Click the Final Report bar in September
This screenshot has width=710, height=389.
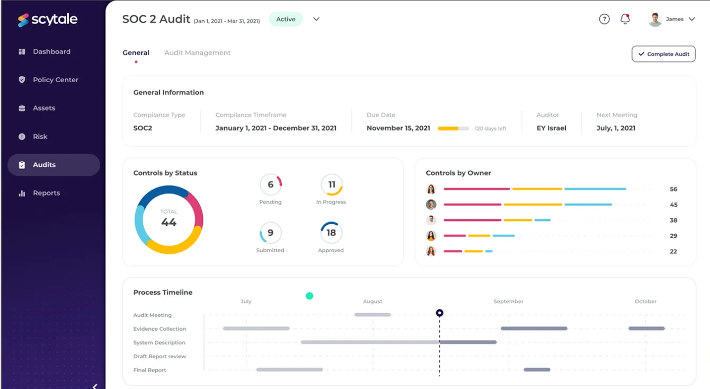(537, 369)
